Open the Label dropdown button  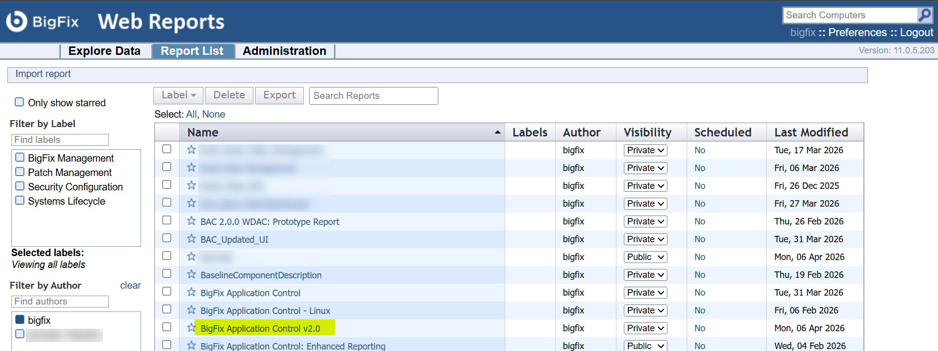178,95
